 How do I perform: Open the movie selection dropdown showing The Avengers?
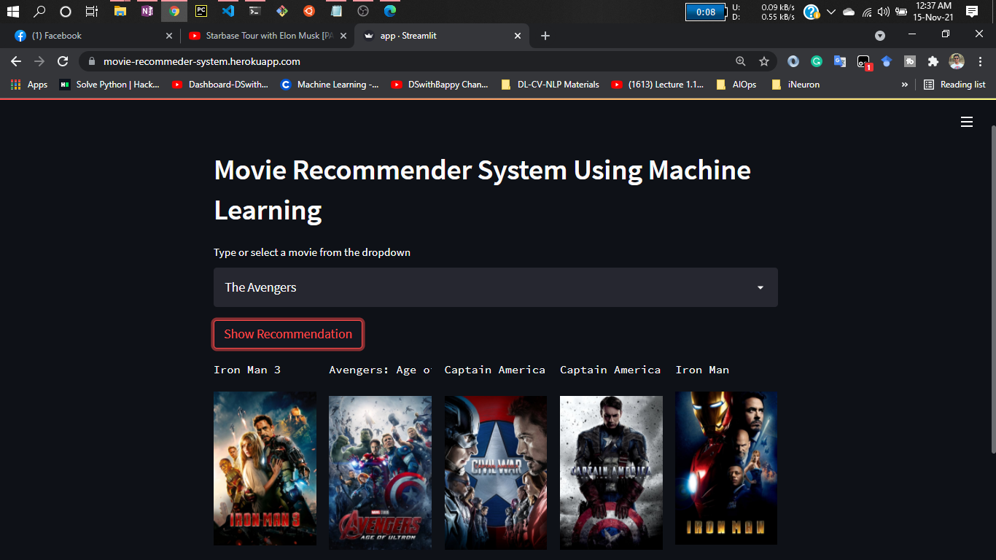point(496,287)
